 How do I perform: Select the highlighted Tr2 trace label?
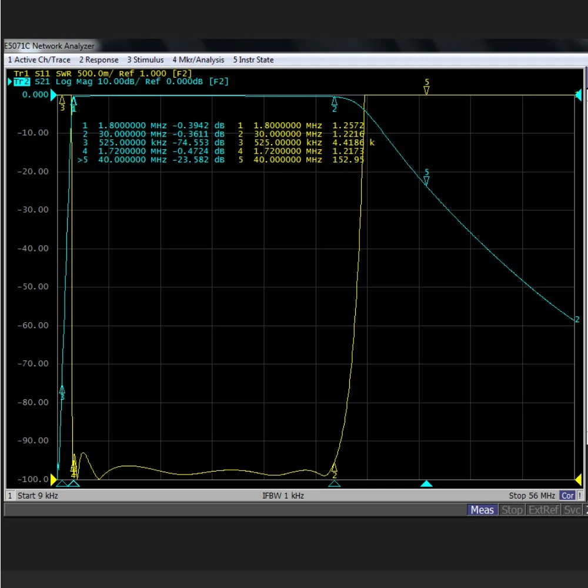click(21, 81)
